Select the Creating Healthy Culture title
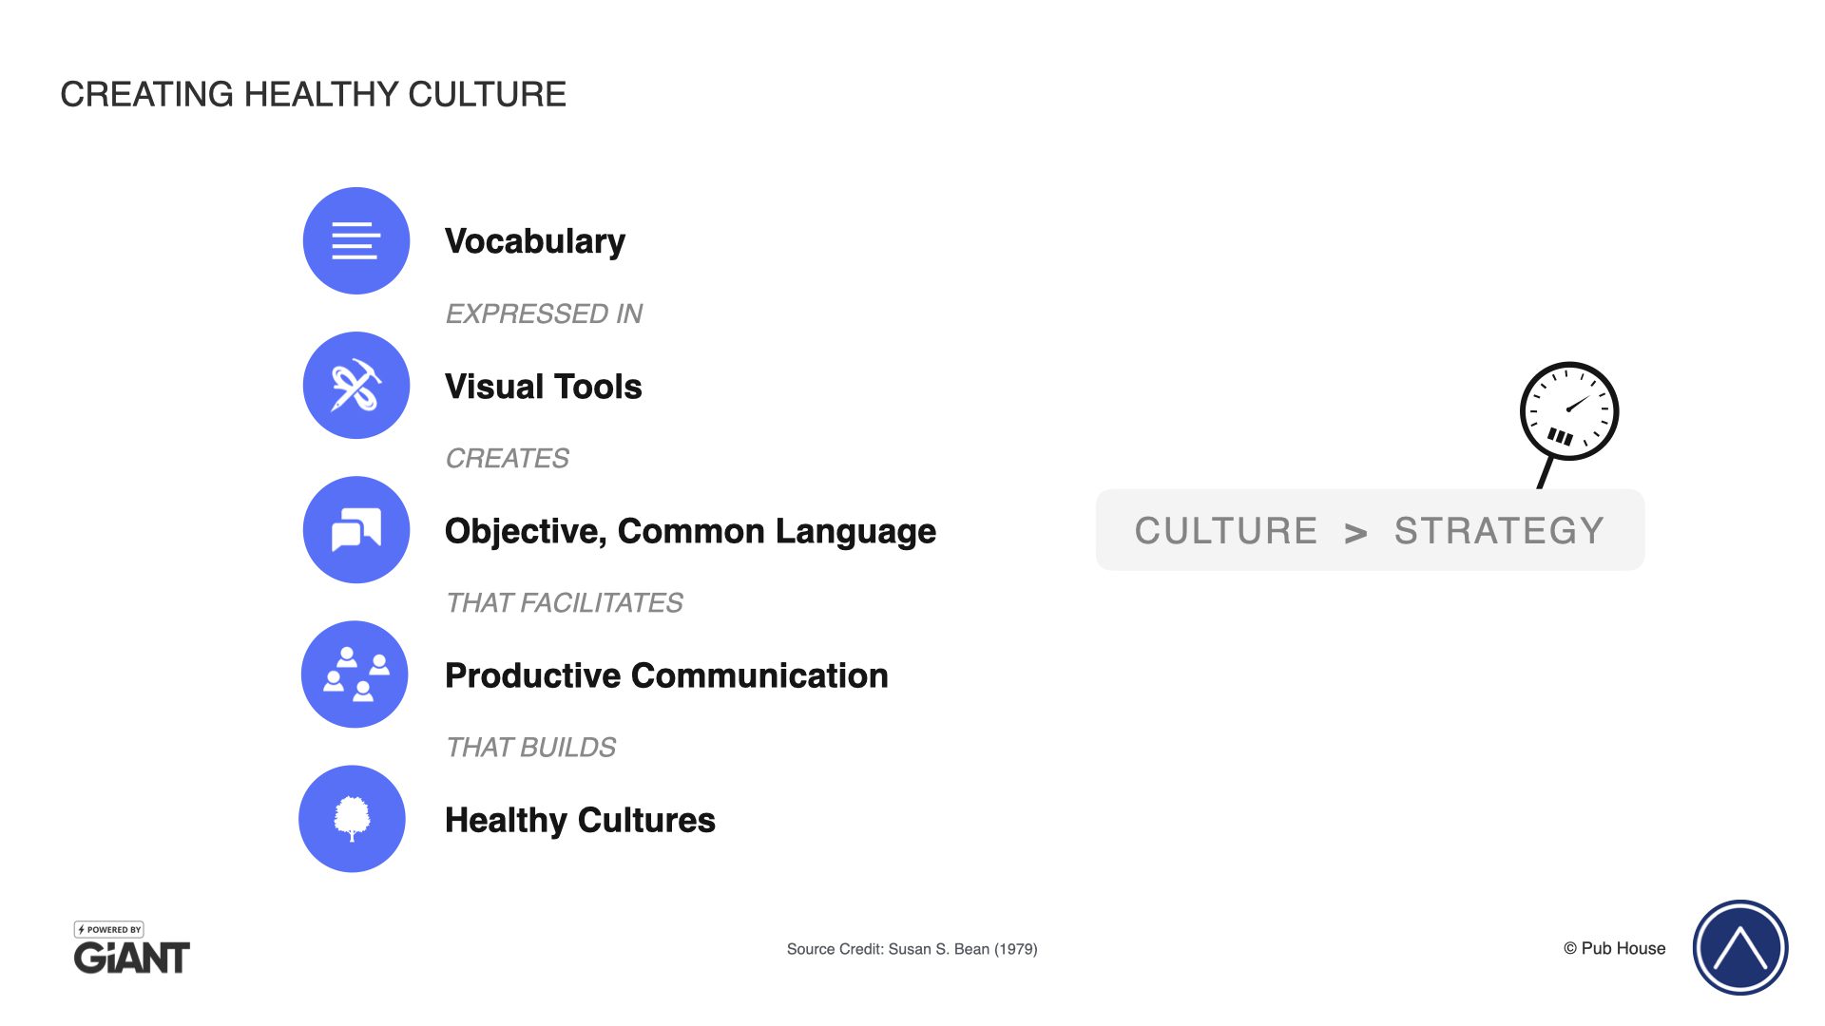Image resolution: width=1825 pixels, height=1026 pixels. [x=313, y=94]
